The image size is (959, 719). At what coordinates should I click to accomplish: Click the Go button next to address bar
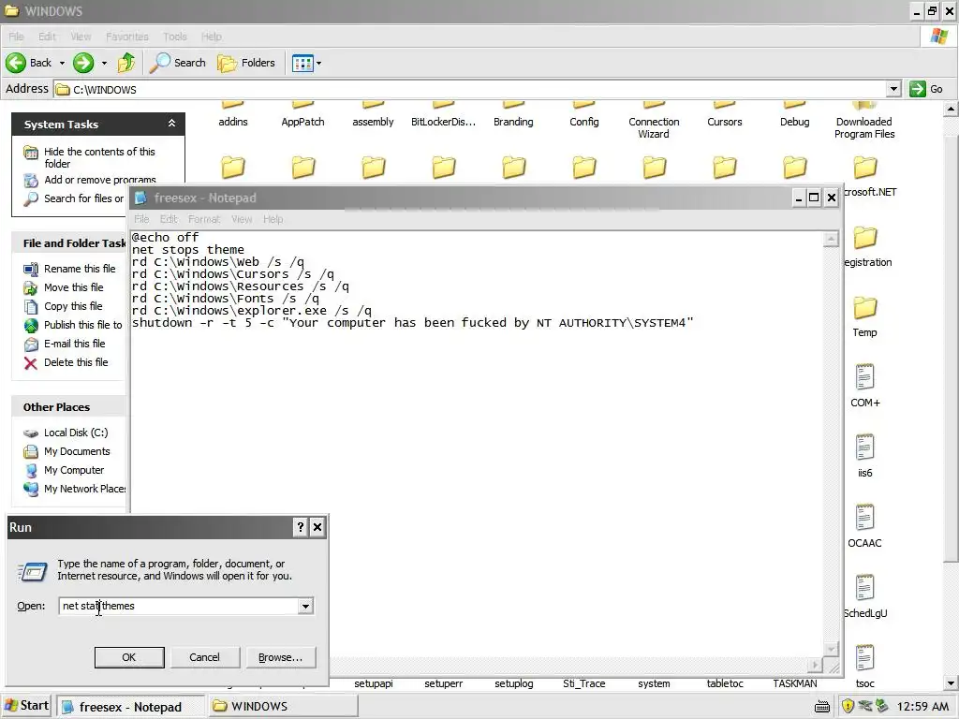point(926,89)
